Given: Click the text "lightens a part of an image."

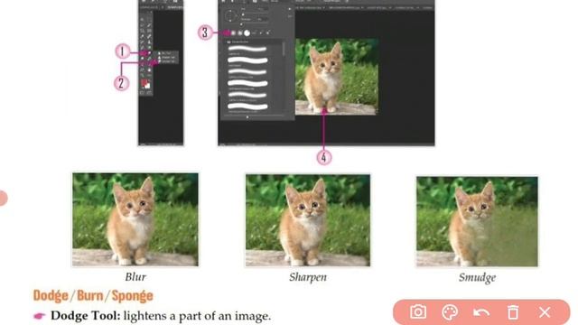Looking at the screenshot, I should click(197, 316).
